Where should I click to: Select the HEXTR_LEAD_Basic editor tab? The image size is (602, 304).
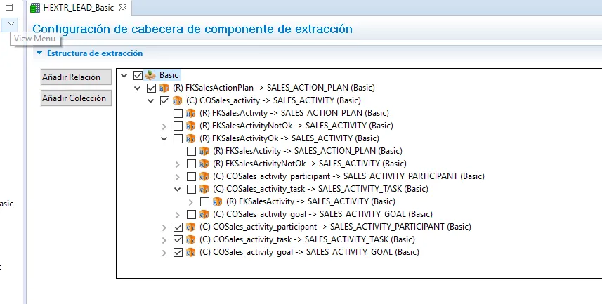click(78, 8)
